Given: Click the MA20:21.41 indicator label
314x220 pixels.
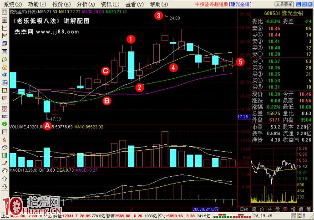Looking at the screenshot, I should pos(116,12).
